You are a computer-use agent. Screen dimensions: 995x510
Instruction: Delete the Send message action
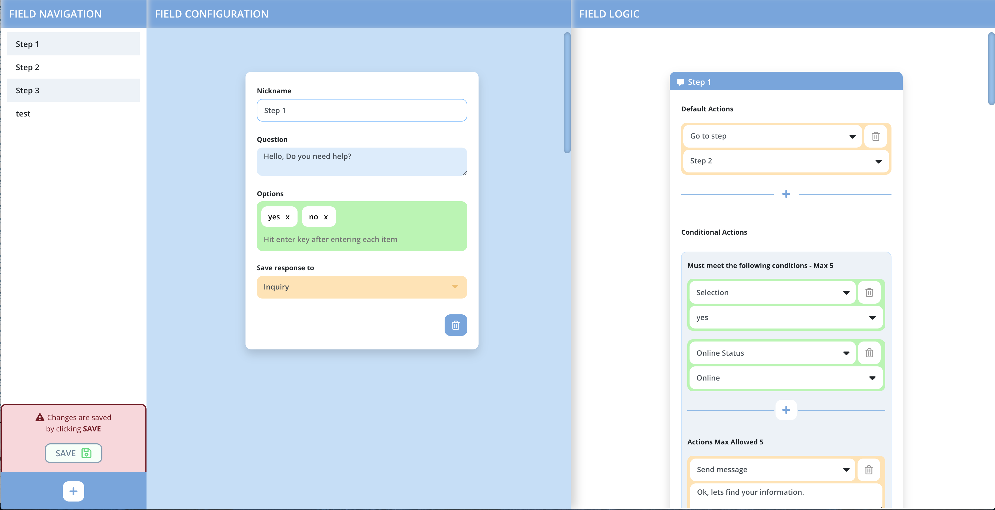pos(869,470)
